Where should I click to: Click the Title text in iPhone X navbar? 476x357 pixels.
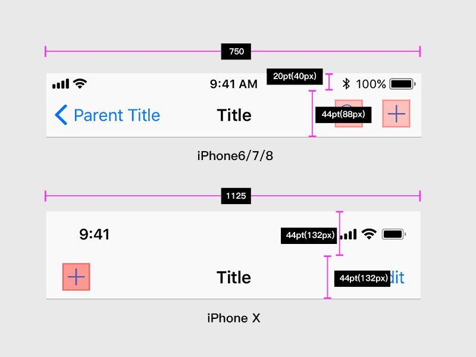pyautogui.click(x=234, y=277)
